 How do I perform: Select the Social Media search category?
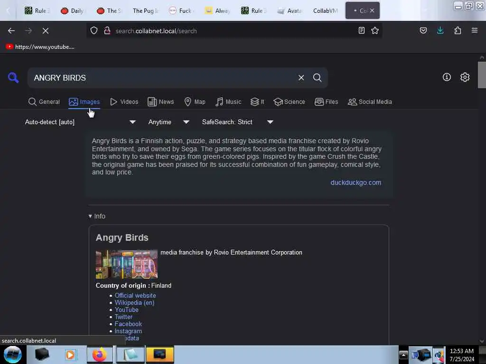point(370,102)
